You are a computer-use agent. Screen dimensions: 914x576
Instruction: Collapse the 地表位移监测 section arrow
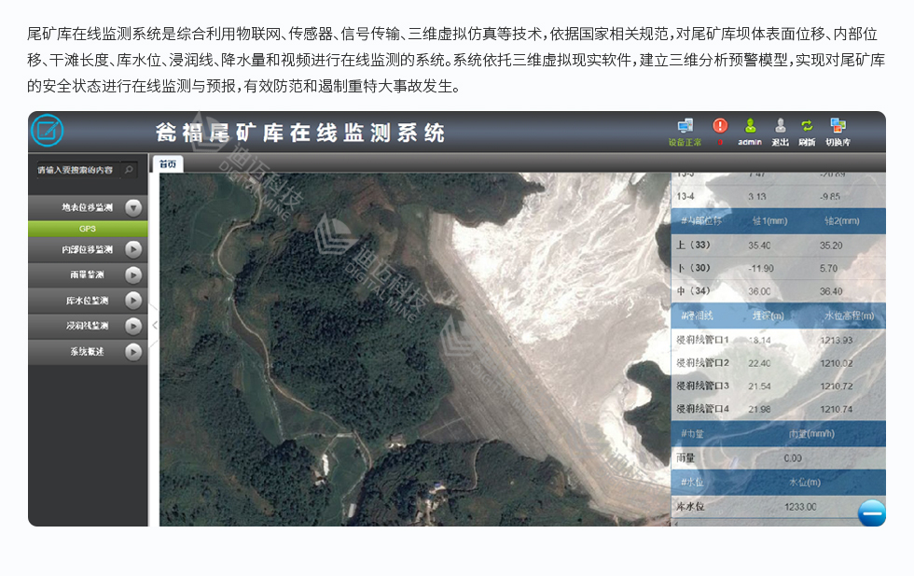click(x=133, y=208)
